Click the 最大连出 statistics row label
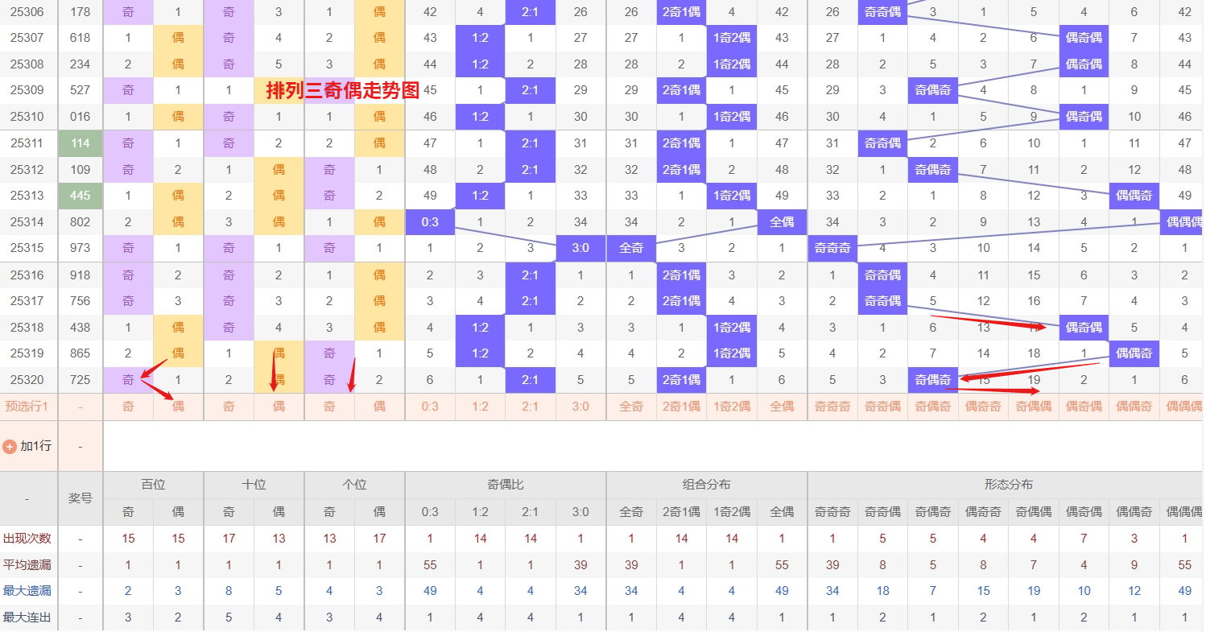The image size is (1206, 632). pos(27,618)
